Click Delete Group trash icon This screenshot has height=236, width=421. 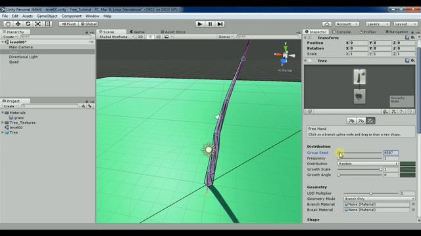pos(410,111)
